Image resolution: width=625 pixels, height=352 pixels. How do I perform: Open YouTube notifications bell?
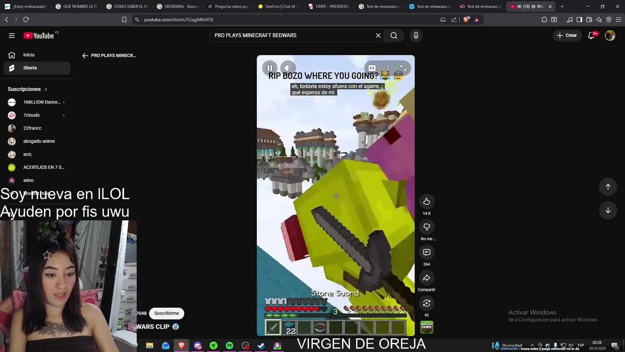(x=591, y=35)
